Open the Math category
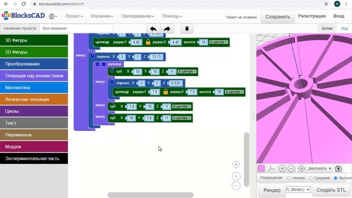The width and height of the screenshot is (352, 198). pyautogui.click(x=34, y=87)
